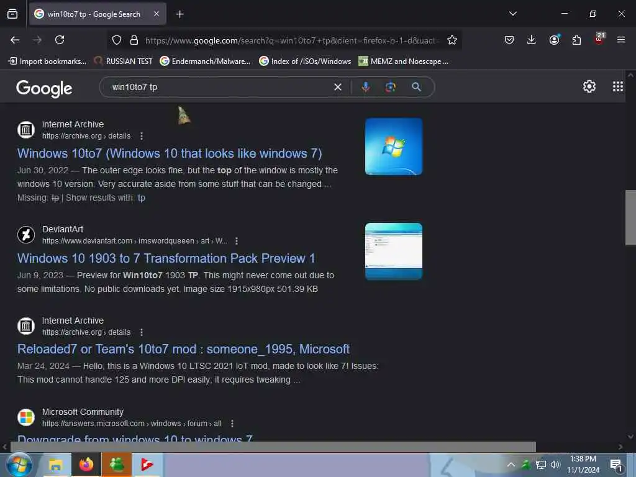Reload the current page
Viewport: 636px width, 477px height.
click(x=60, y=40)
